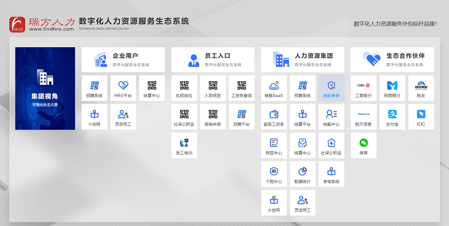Open the 考培系统 tile
This screenshot has width=449, height=226.
pyautogui.click(x=331, y=174)
